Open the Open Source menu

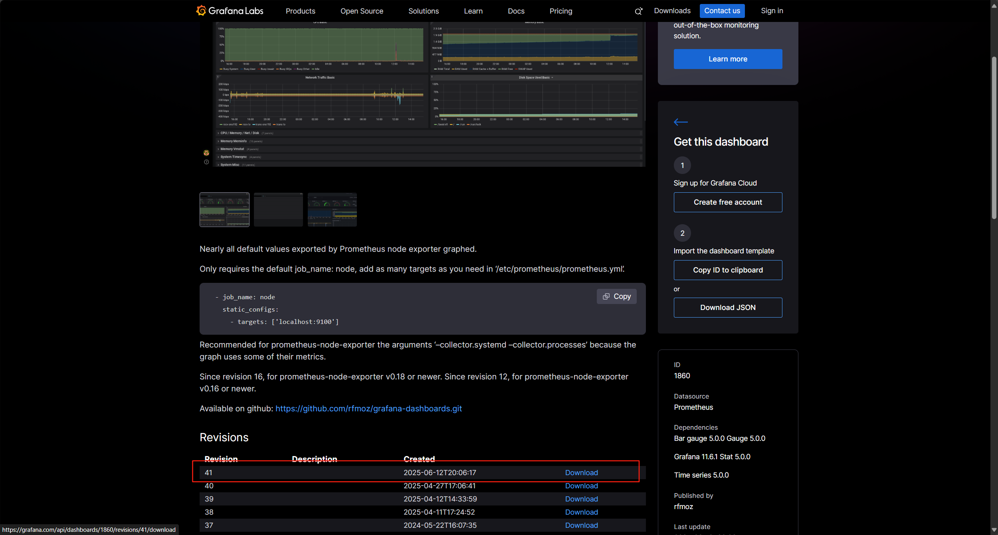362,11
